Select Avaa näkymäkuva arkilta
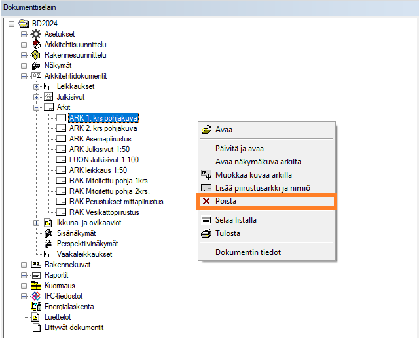The height and width of the screenshot is (338, 419). 266,162
